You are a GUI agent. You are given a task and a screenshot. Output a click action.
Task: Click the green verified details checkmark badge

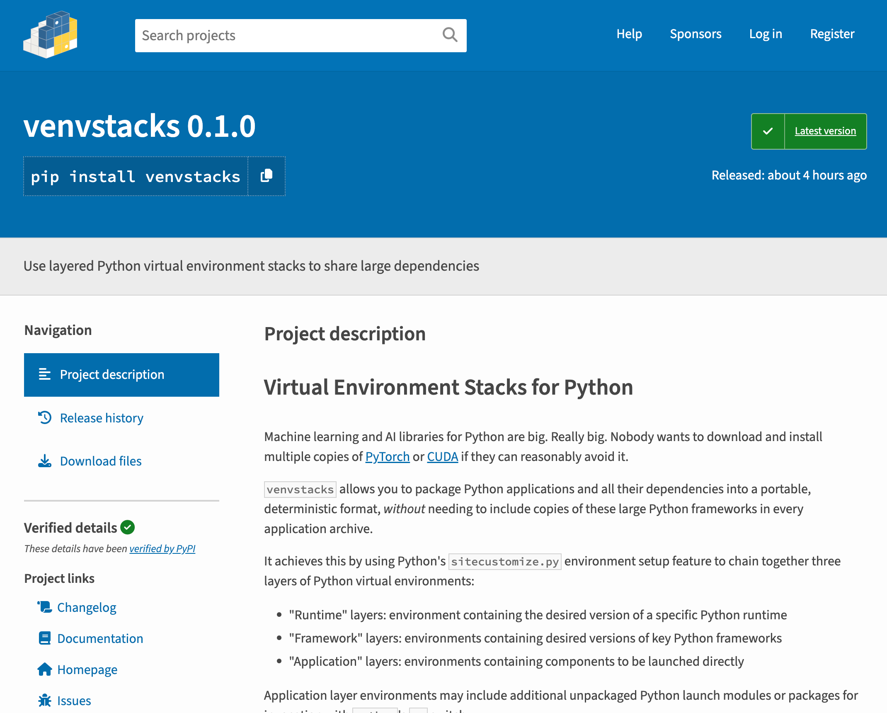coord(128,527)
